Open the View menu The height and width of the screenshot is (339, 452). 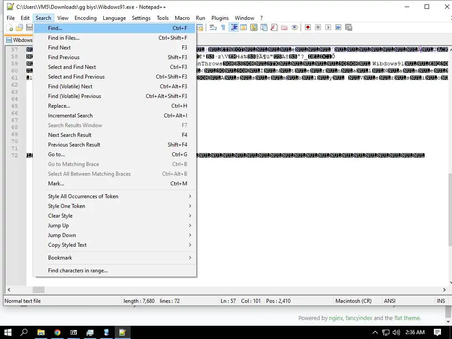(x=63, y=18)
